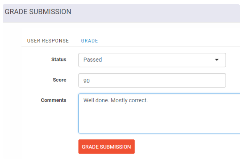Click the Score field label
The height and width of the screenshot is (163, 242).
click(59, 80)
